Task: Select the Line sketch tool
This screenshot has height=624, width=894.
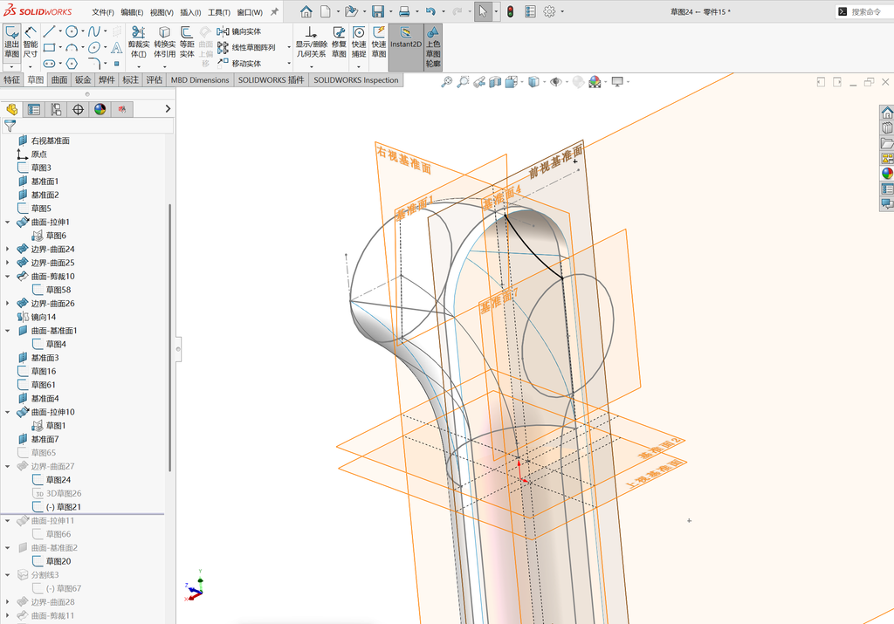Action: (49, 31)
